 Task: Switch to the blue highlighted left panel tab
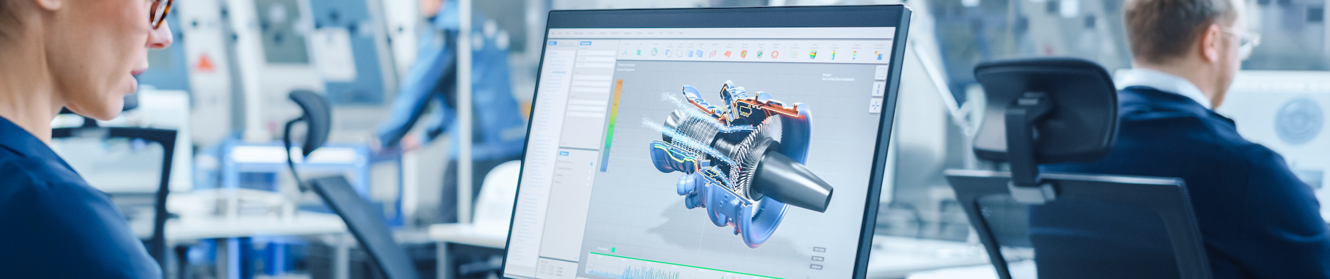pos(552,43)
